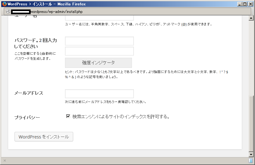This screenshot has height=165, width=255.
Task: Click the scrollbar up arrow
Action: pos(251,18)
